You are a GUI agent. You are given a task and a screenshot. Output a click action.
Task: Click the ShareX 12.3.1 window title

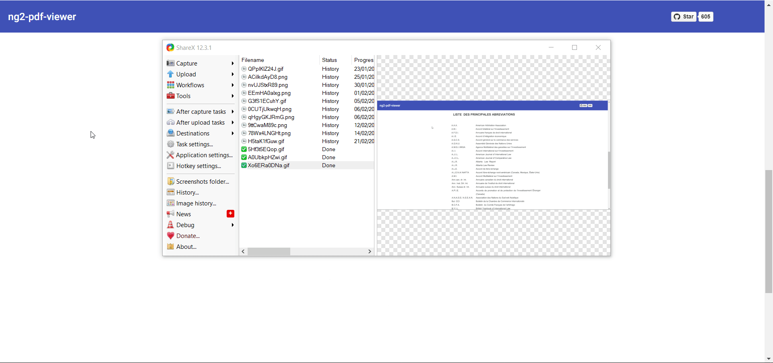[194, 47]
